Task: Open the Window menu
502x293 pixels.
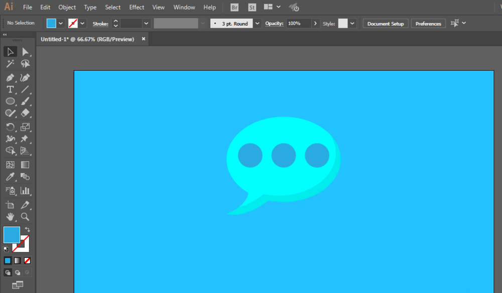Action: pyautogui.click(x=184, y=8)
